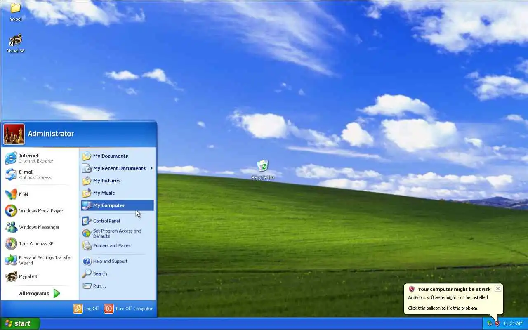Open Files and Settings Transfer Wizard
Viewport: 528px width, 330px height.
click(x=40, y=260)
